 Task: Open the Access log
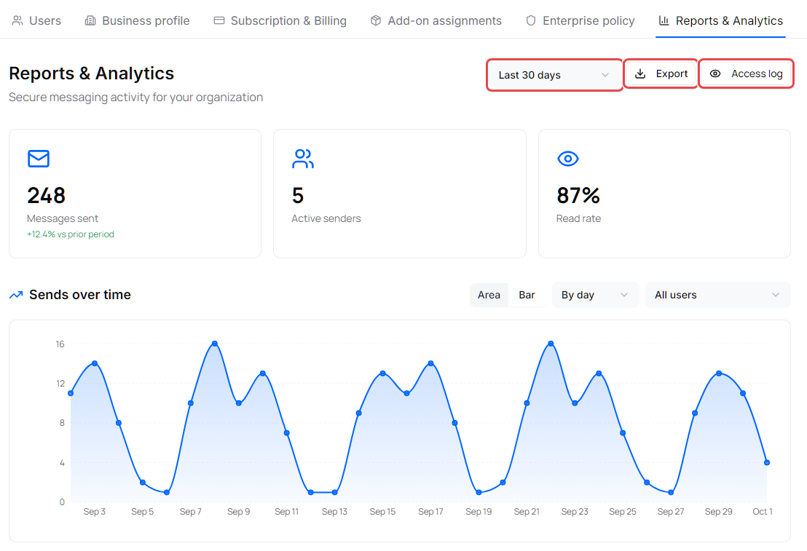[x=747, y=74]
